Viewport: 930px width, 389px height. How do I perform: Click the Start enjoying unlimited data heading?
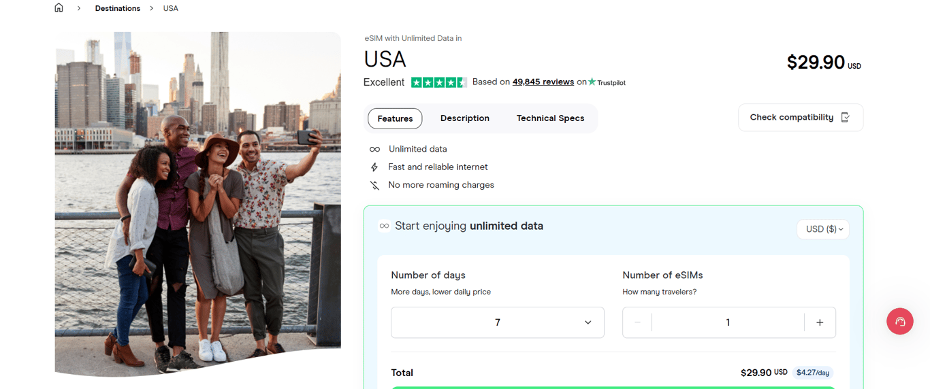pos(469,226)
